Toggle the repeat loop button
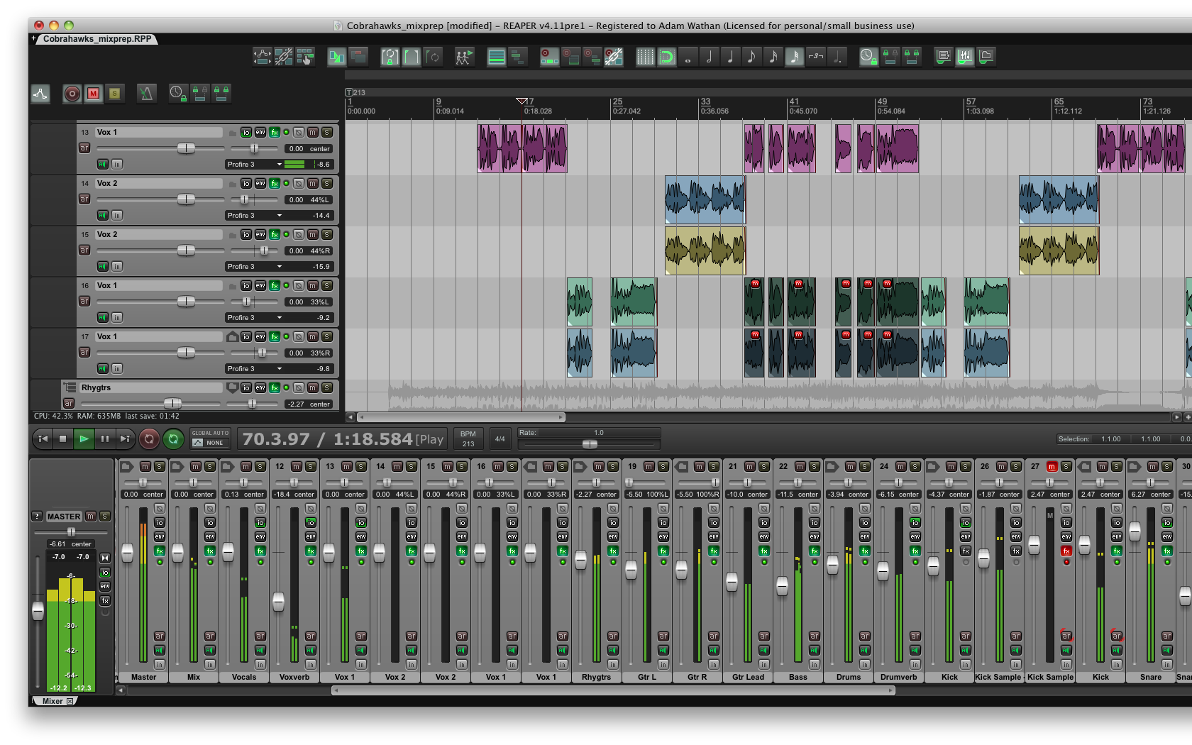Viewport: 1192px width, 745px height. 173,439
